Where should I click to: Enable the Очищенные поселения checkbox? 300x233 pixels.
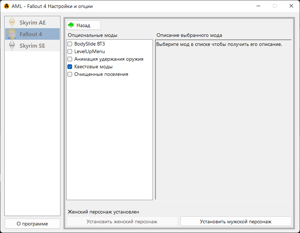tap(70, 74)
